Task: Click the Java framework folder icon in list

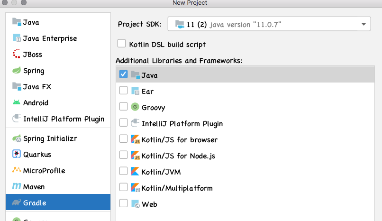Action: [135, 75]
